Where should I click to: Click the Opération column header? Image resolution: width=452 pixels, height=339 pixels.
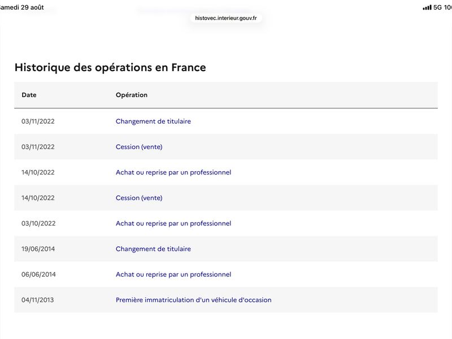pyautogui.click(x=132, y=95)
